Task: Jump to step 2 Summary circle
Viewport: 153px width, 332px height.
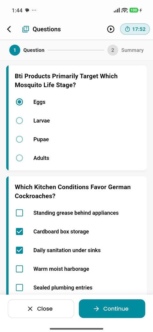Action: (113, 50)
